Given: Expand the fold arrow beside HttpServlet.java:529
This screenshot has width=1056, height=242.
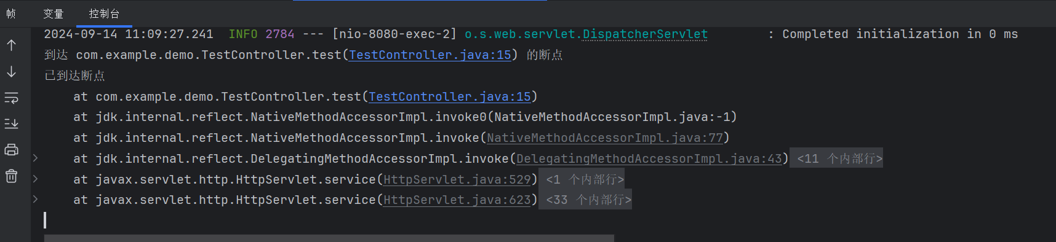Looking at the screenshot, I should tap(35, 179).
